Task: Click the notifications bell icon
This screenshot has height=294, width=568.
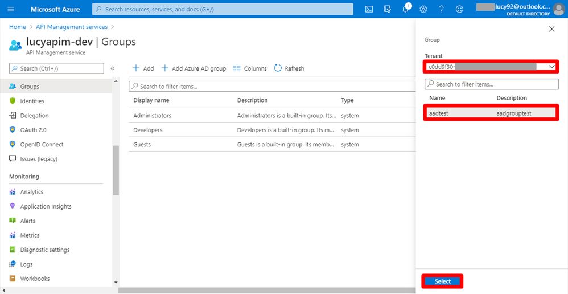Action: click(405, 9)
